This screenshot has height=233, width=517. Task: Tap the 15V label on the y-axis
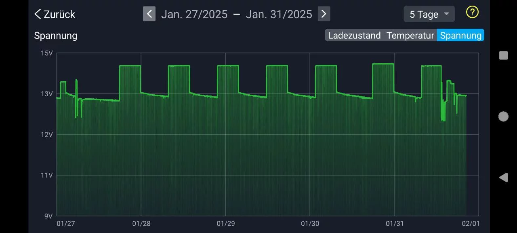coord(47,53)
